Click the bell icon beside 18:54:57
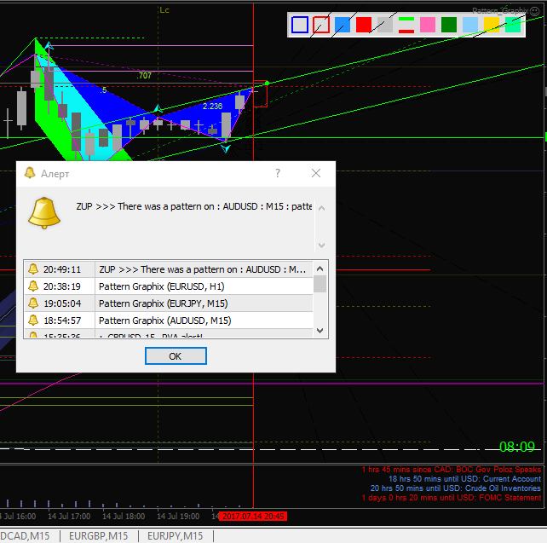Screen dimensions: 547x543 click(33, 320)
